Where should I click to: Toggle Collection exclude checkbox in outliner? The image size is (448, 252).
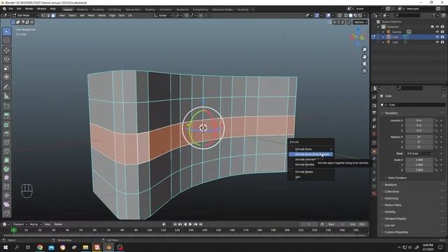click(x=432, y=27)
